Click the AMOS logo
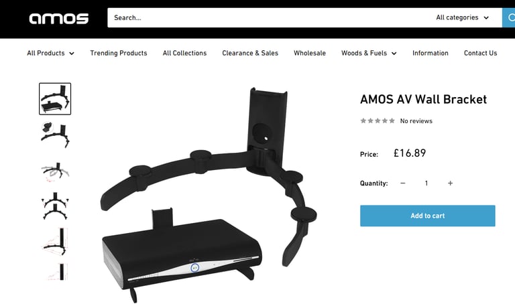This screenshot has height=304, width=515. 59,18
